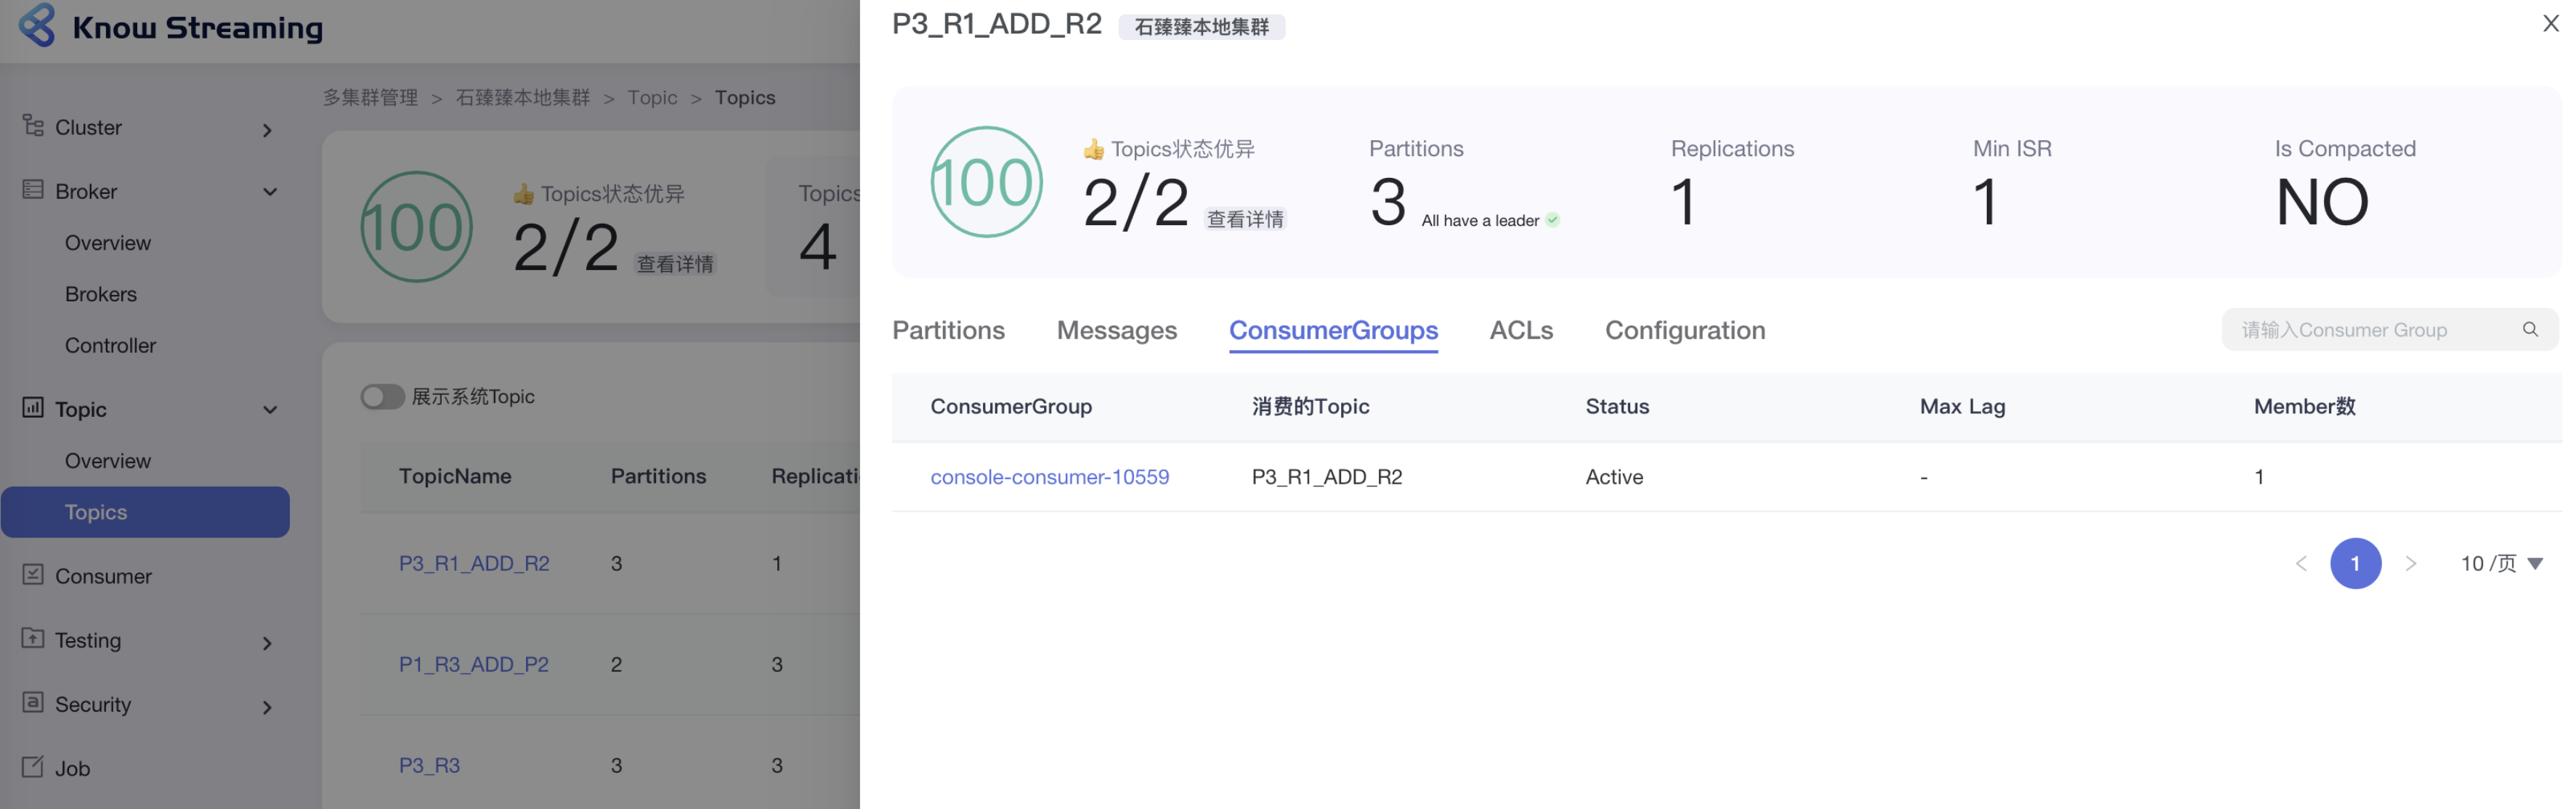Screen dimensions: 2576x809
Task: Collapse the Topic menu chevron
Action: tap(270, 410)
